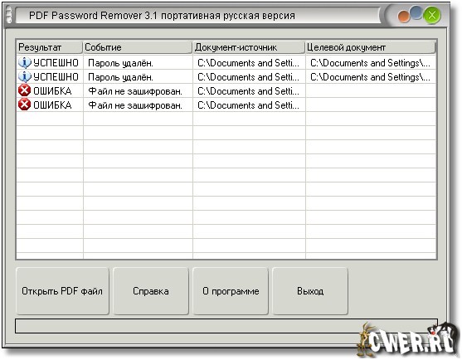Click second row's Пароль удалён. event

click(x=120, y=77)
